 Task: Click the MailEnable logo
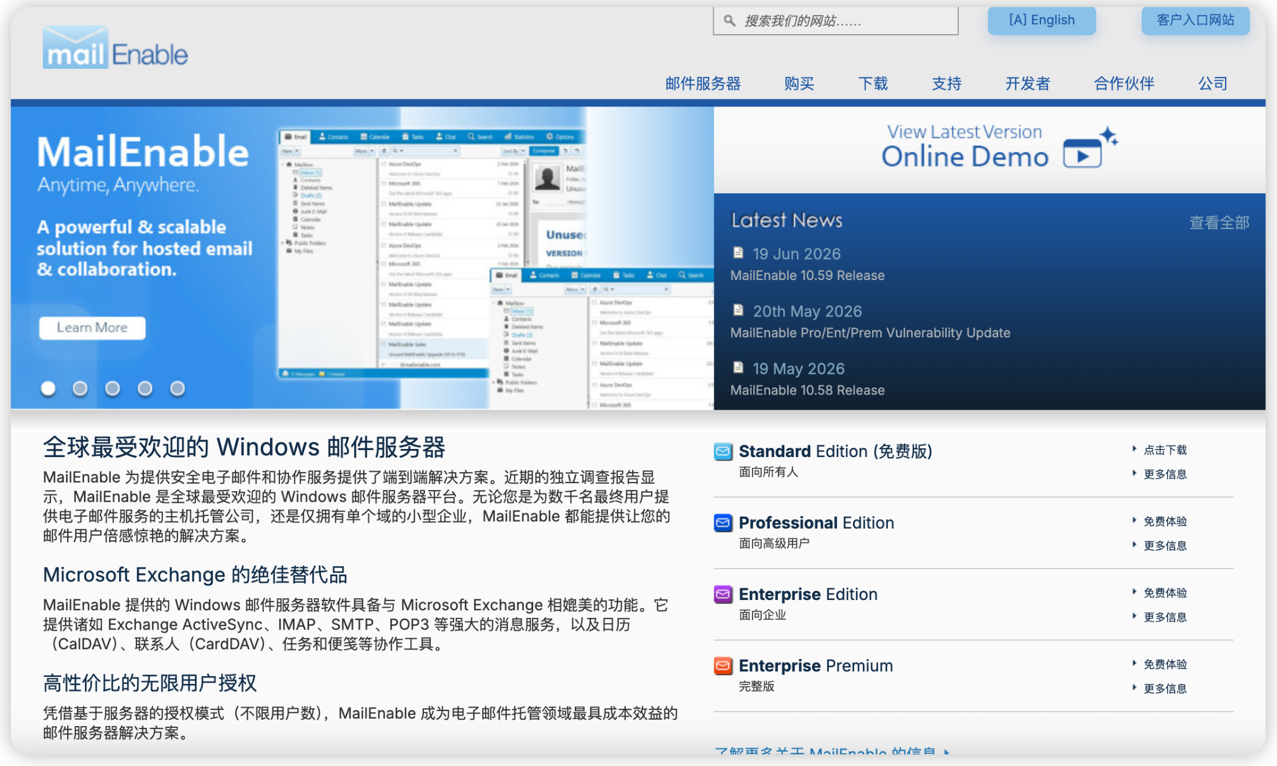tap(115, 47)
